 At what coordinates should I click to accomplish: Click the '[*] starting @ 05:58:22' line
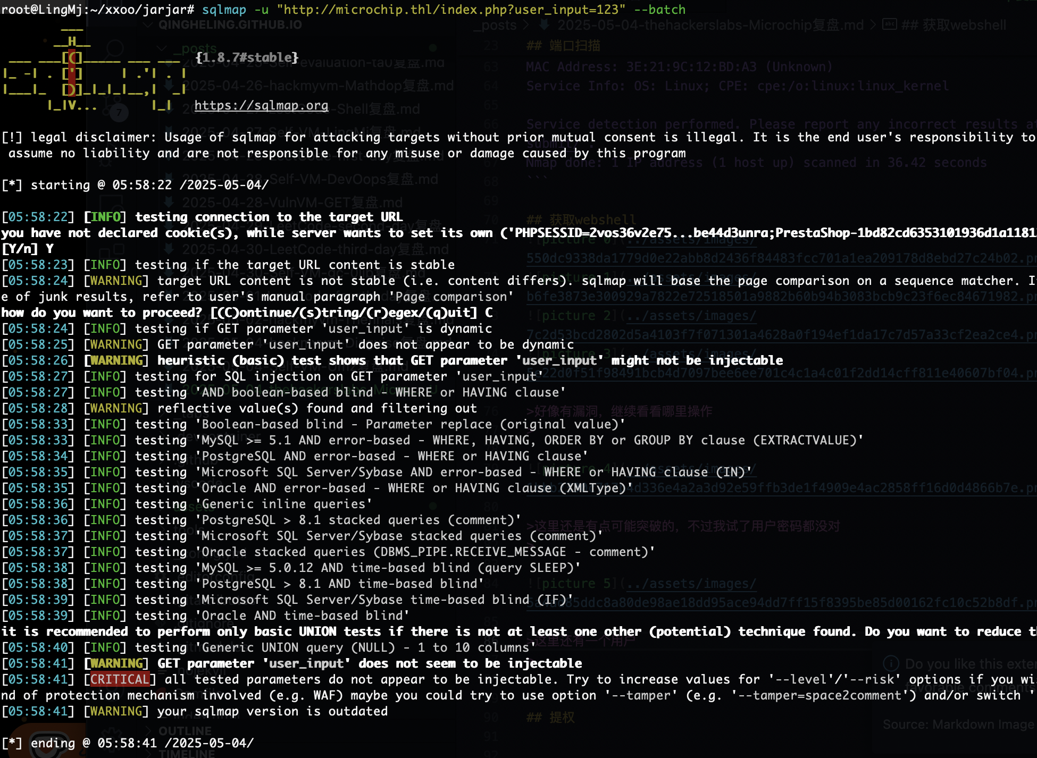(135, 185)
